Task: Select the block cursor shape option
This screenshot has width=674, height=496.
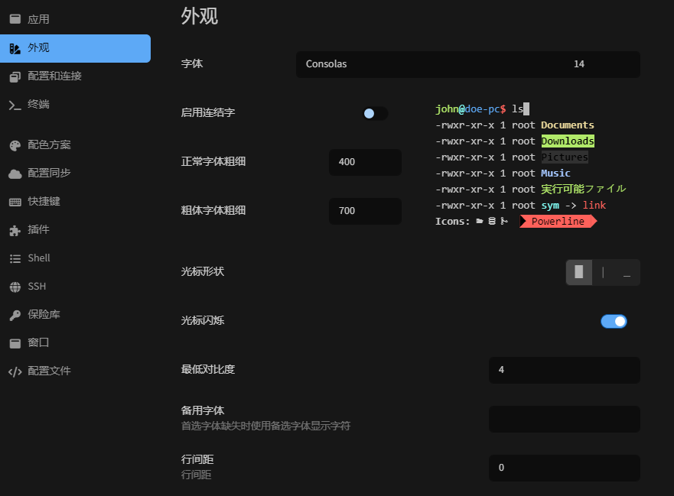Action: point(579,272)
